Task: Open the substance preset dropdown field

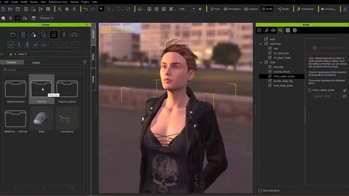Action: pos(326,96)
